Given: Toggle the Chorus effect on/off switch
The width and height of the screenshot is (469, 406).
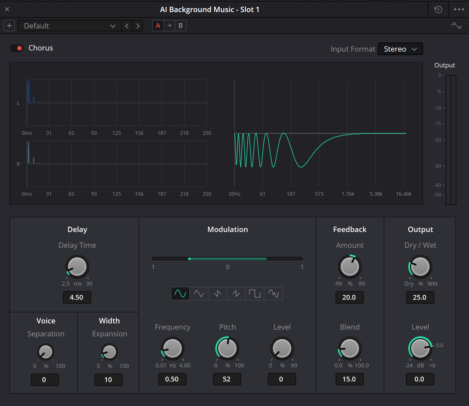Looking at the screenshot, I should click(x=17, y=48).
